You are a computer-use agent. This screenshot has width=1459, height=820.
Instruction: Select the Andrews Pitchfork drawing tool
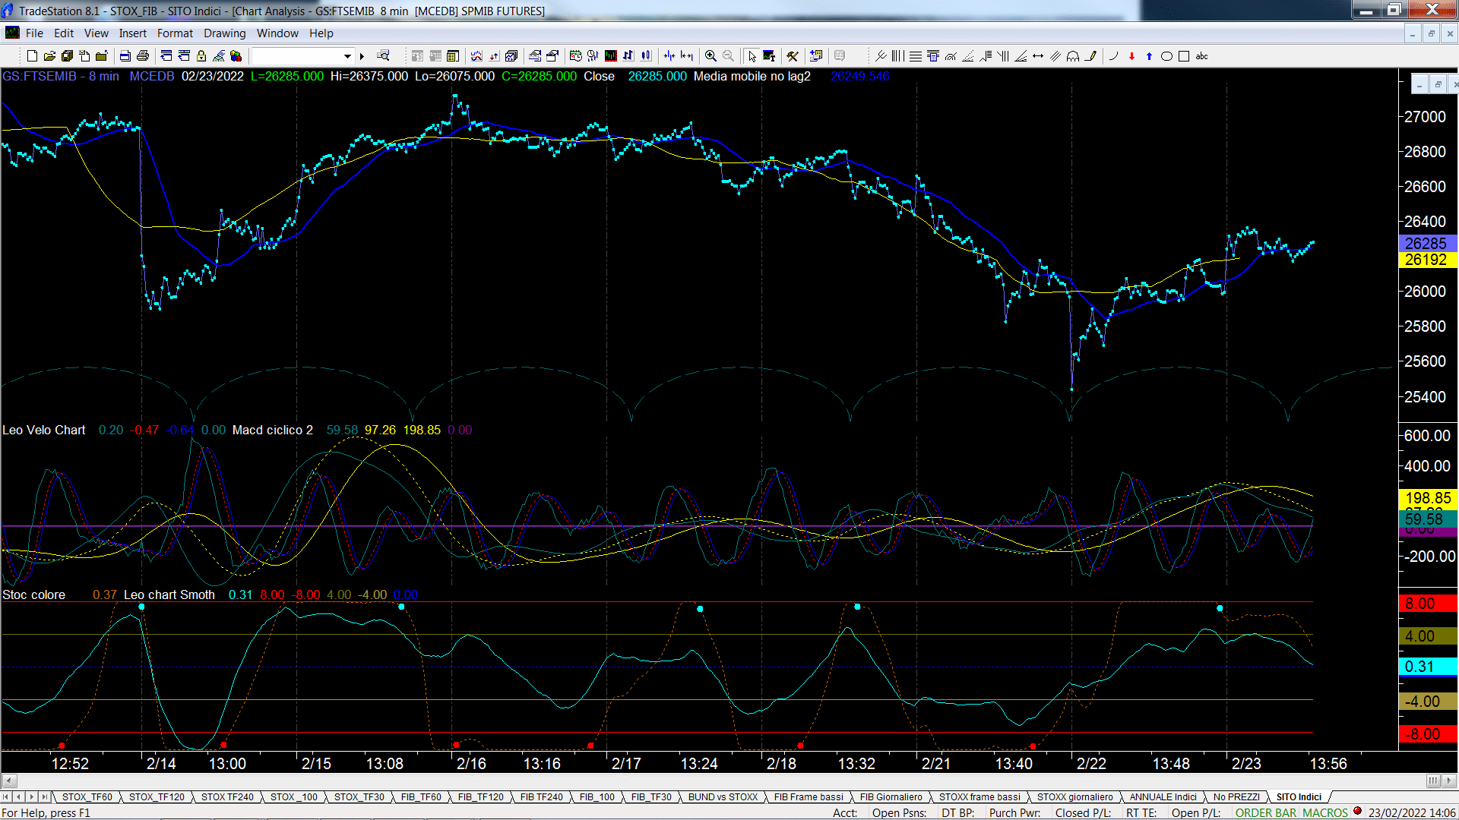click(881, 56)
